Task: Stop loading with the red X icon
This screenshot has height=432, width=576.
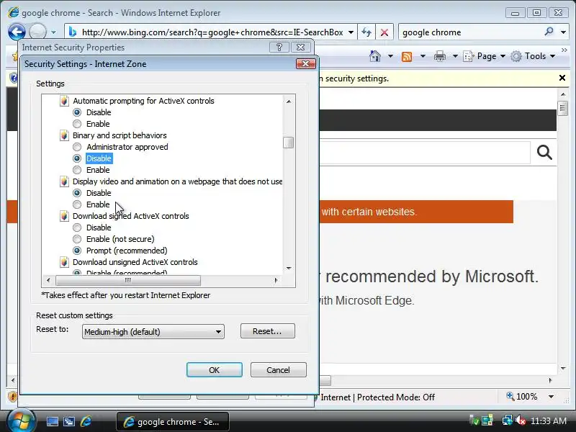Action: [x=384, y=32]
